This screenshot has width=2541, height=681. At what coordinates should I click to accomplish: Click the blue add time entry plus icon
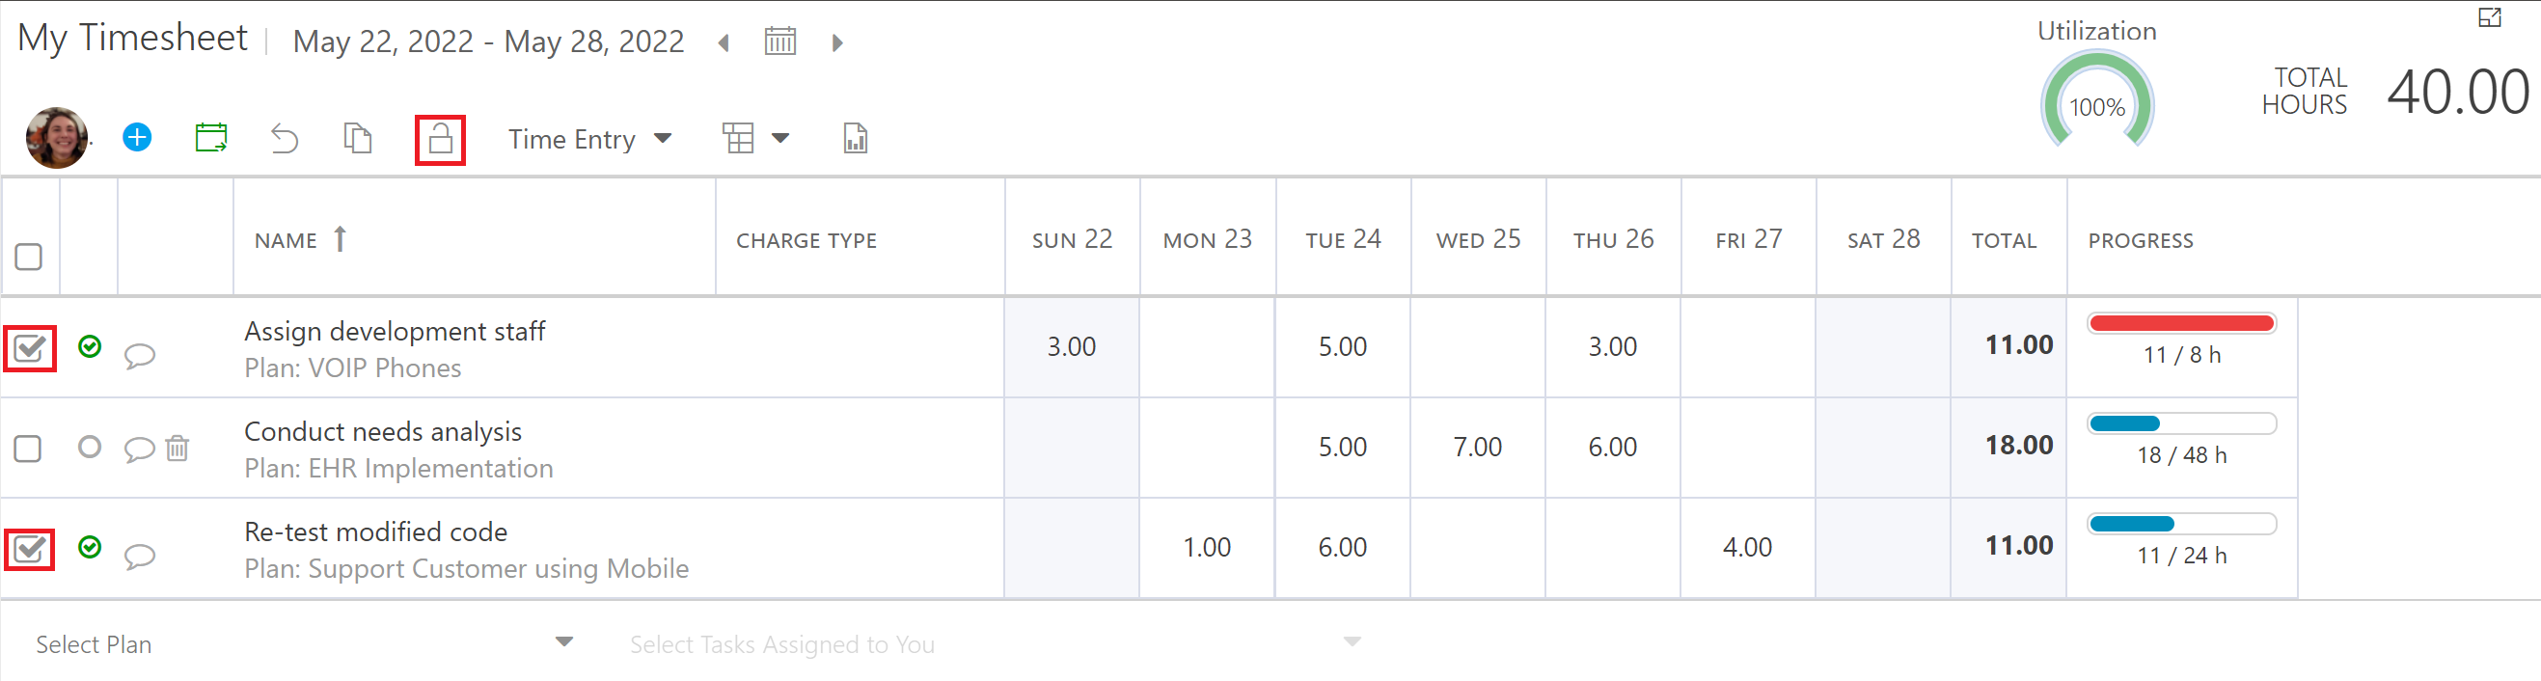[137, 138]
